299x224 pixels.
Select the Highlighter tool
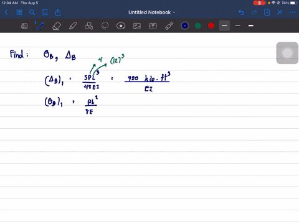coord(73,26)
